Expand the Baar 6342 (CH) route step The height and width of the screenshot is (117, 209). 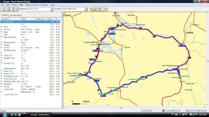tap(2, 37)
